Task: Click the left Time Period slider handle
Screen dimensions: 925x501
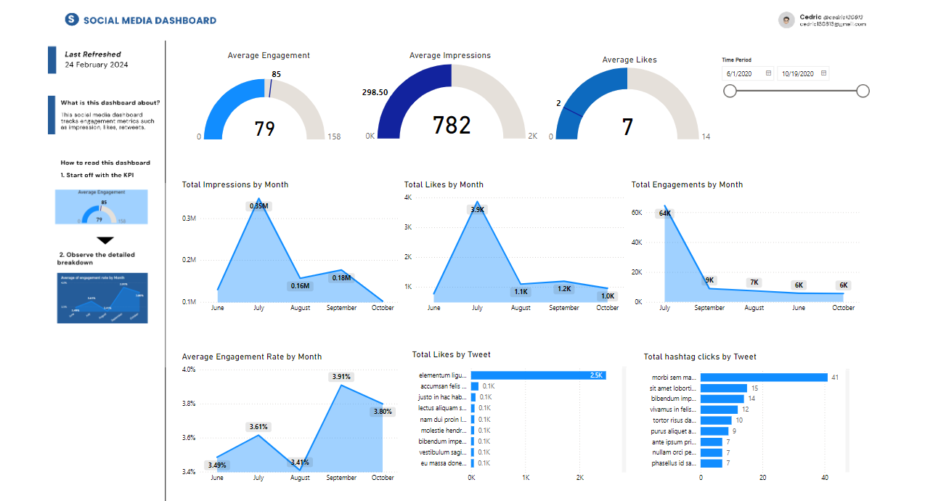Action: pos(730,91)
